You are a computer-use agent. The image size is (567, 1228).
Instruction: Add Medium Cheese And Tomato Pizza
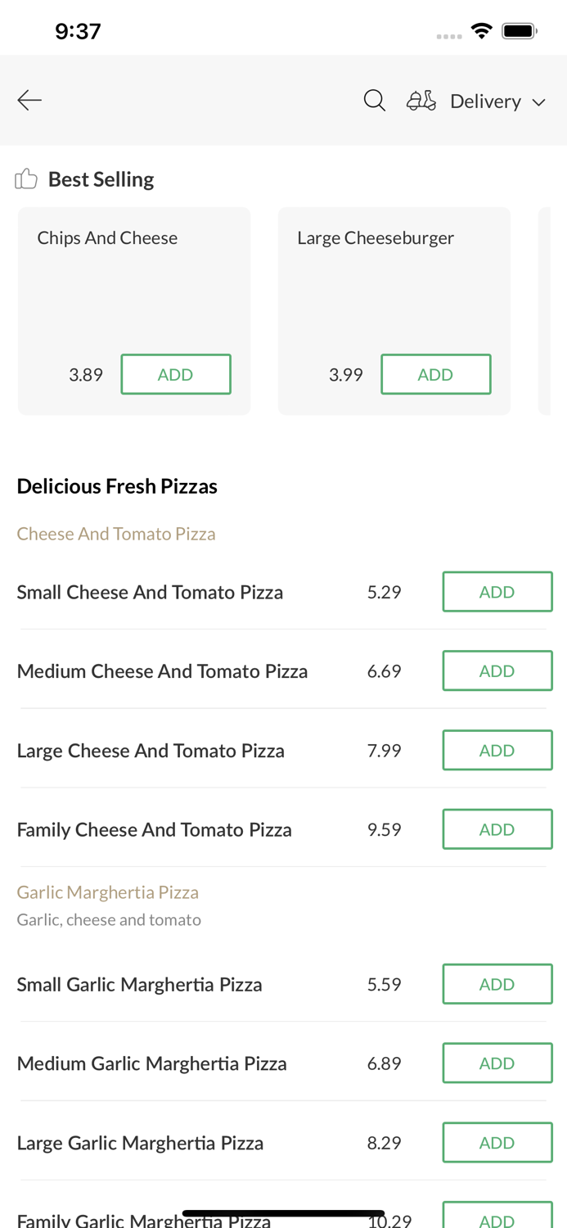click(497, 670)
